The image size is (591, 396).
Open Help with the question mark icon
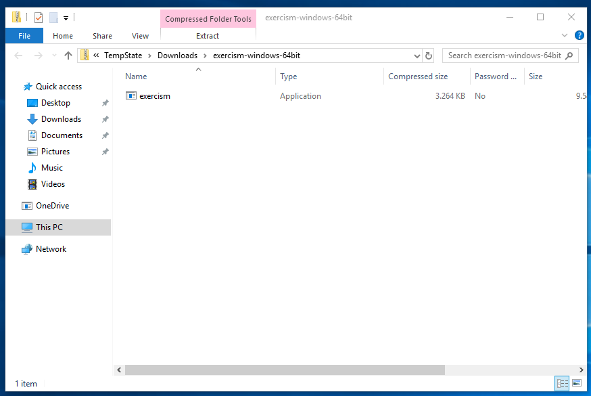click(579, 35)
